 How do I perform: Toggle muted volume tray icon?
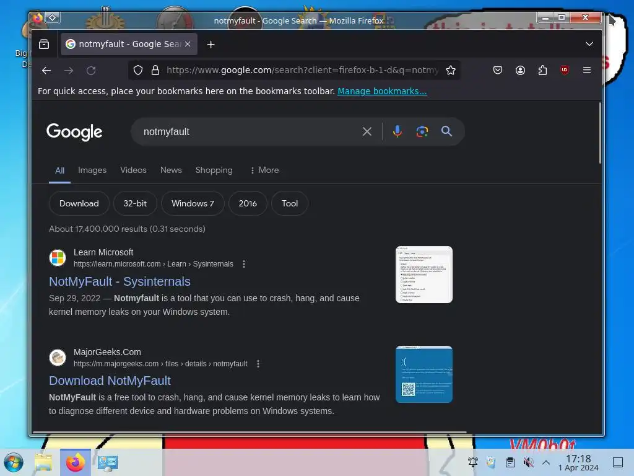tap(528, 462)
